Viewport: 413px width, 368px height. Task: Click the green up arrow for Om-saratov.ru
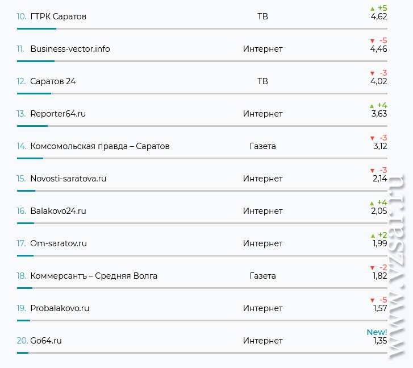(373, 236)
